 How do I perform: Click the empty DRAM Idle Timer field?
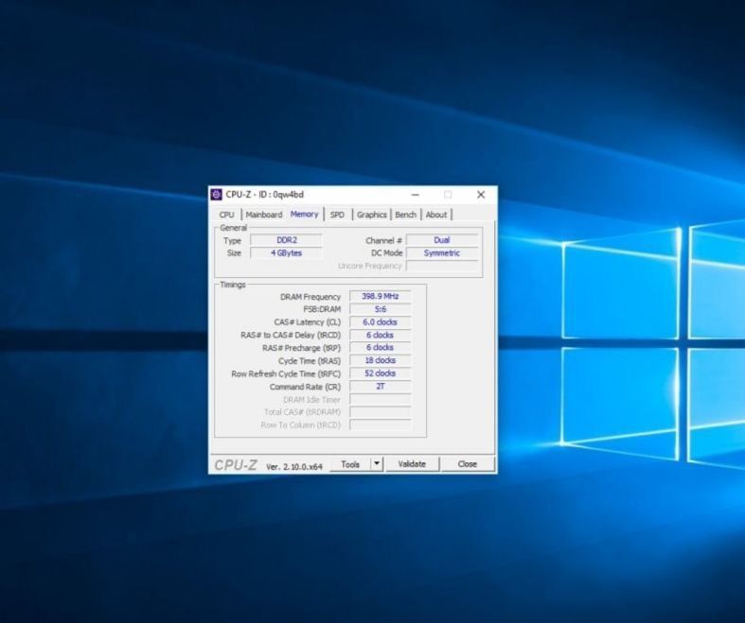point(381,399)
